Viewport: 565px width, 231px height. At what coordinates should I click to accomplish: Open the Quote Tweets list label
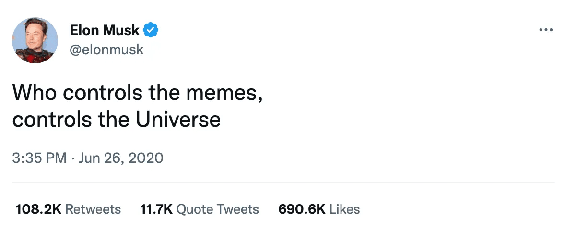[218, 209]
